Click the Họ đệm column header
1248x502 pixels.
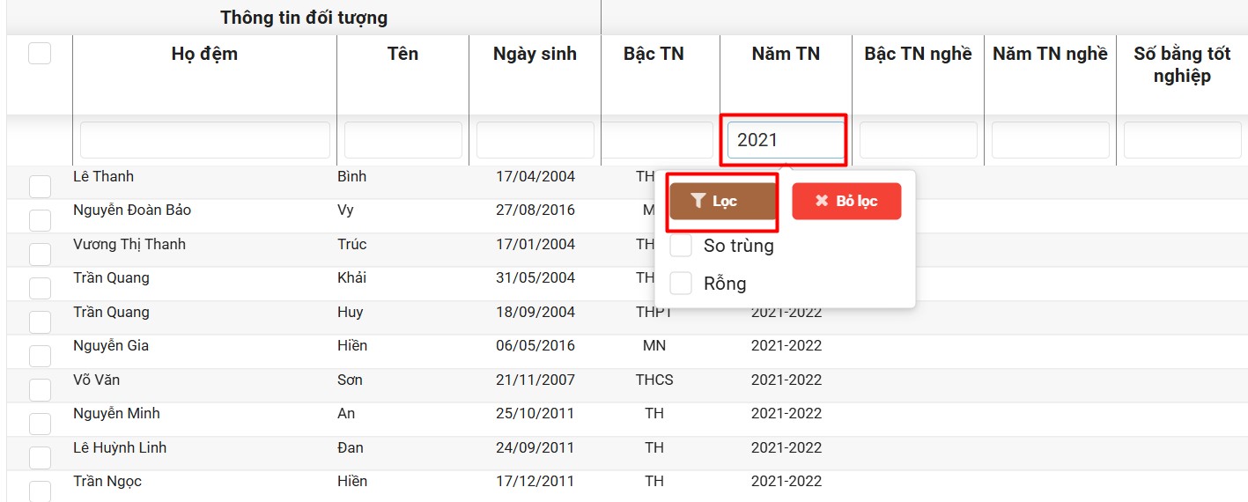point(204,54)
